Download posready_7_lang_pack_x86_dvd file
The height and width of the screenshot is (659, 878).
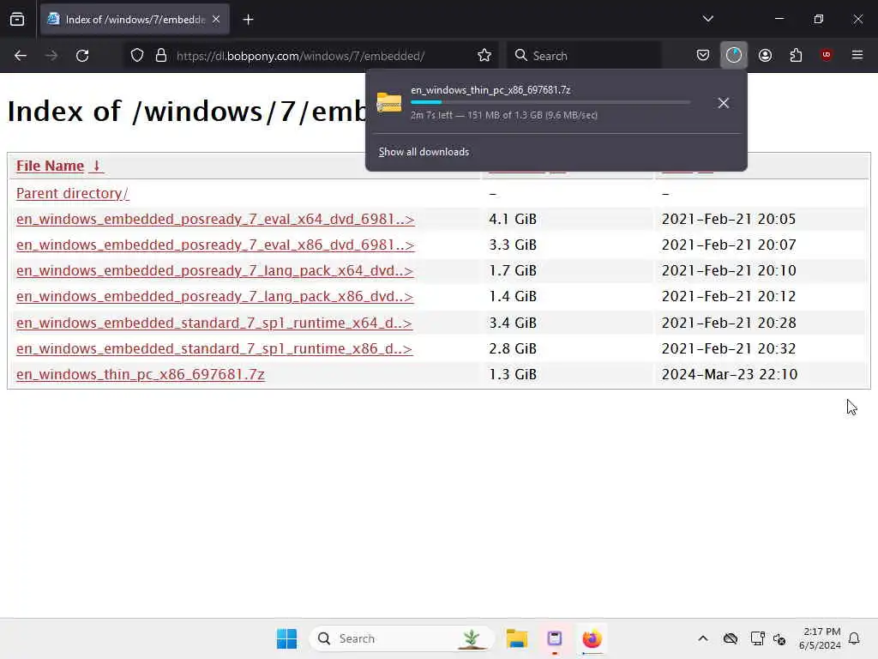click(x=214, y=296)
